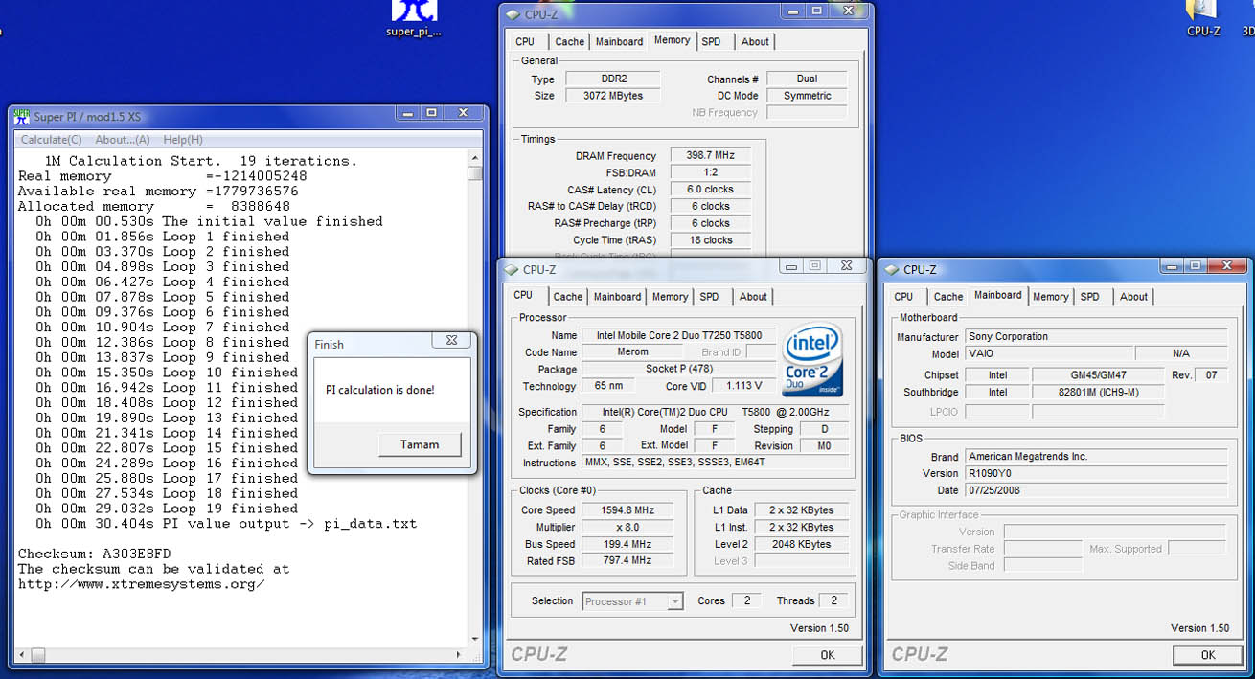Switch to About tab in memory window
1255x679 pixels.
(755, 41)
